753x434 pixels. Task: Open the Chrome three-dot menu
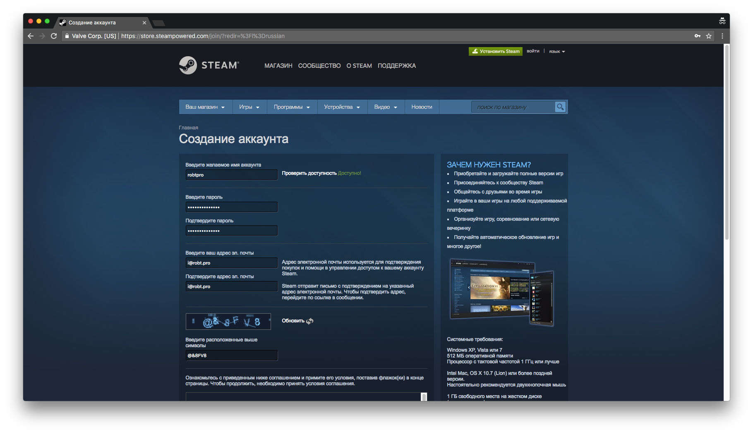click(722, 36)
